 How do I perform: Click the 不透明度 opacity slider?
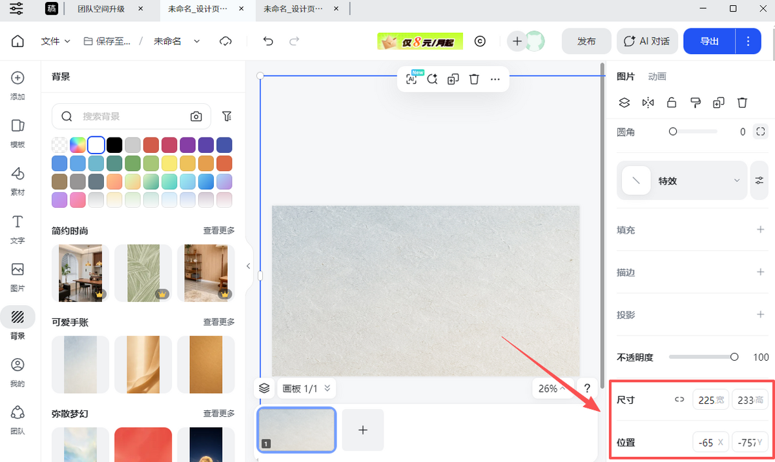pos(704,357)
